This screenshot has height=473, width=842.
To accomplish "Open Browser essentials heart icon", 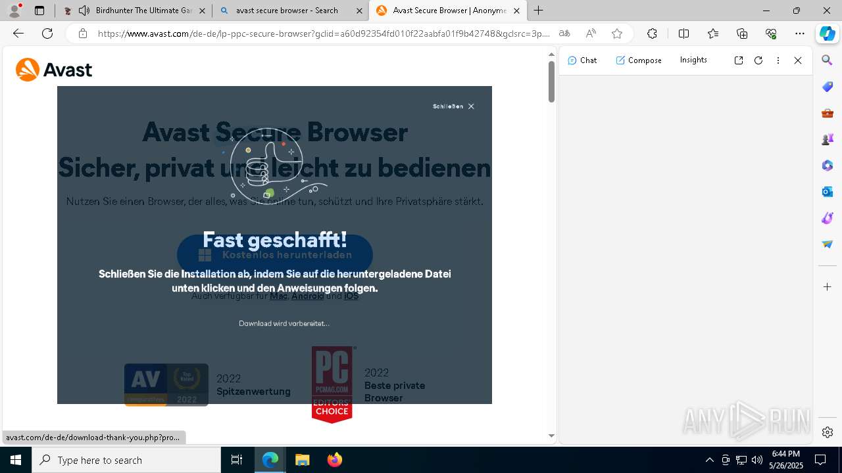I will click(771, 34).
